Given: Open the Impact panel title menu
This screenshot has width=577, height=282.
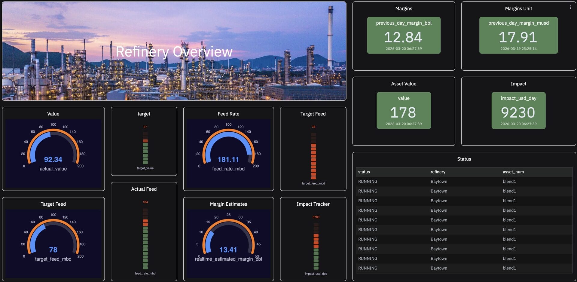Looking at the screenshot, I should coord(518,84).
